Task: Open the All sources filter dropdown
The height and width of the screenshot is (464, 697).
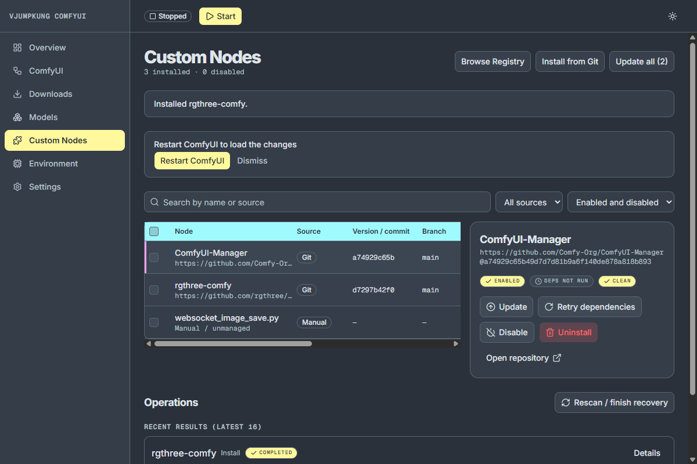Action: click(529, 202)
